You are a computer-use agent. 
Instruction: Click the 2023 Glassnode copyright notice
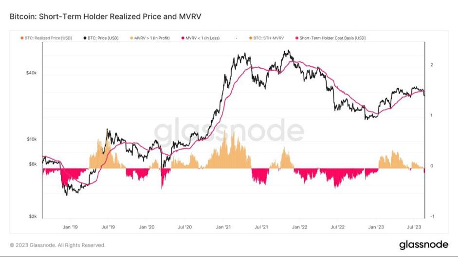57,245
